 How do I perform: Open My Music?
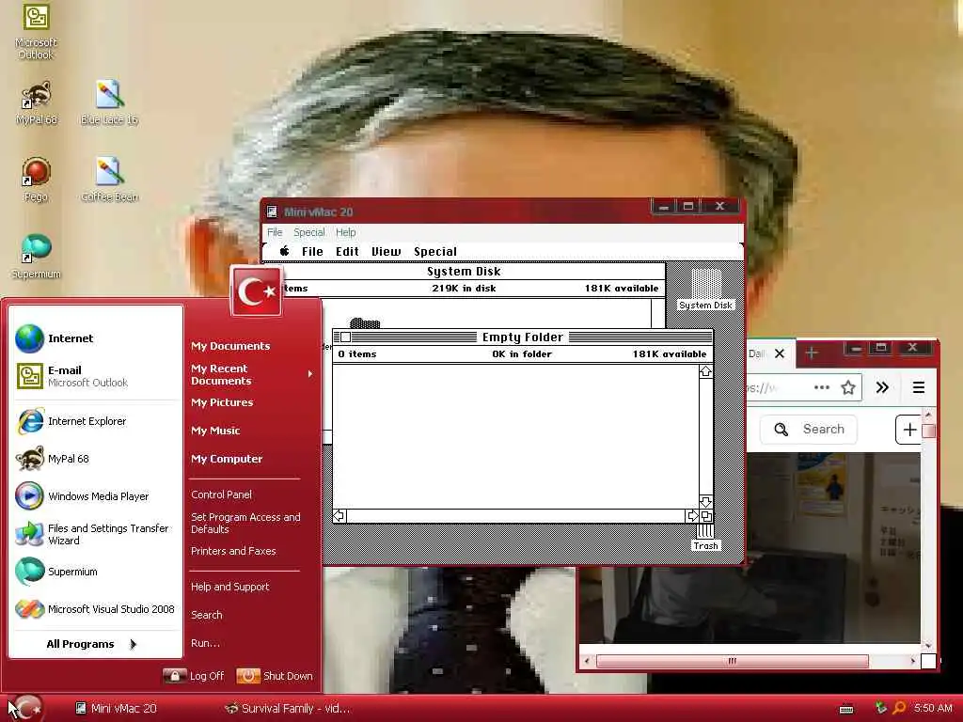click(x=215, y=431)
